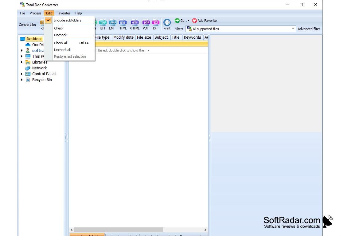Convert to TIFF format
Viewport: 340px width, 236px height.
103,24
